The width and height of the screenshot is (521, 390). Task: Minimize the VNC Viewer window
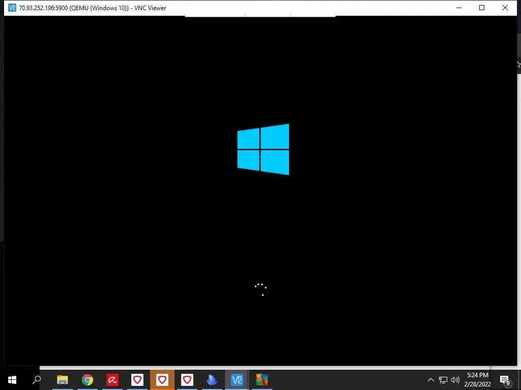coord(459,8)
